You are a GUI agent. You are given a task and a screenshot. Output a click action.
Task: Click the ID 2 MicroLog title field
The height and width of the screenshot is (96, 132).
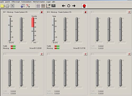coord(65,12)
